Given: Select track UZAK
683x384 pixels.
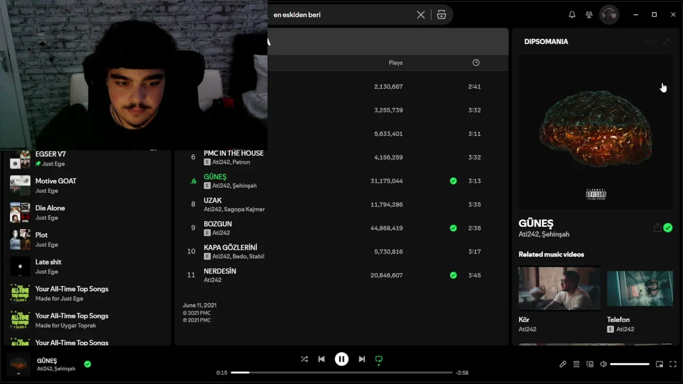Looking at the screenshot, I should click(212, 201).
